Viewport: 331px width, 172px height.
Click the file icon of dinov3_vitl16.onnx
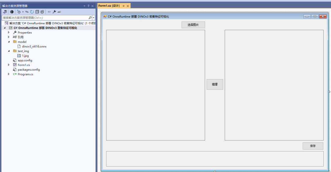pyautogui.click(x=19, y=47)
